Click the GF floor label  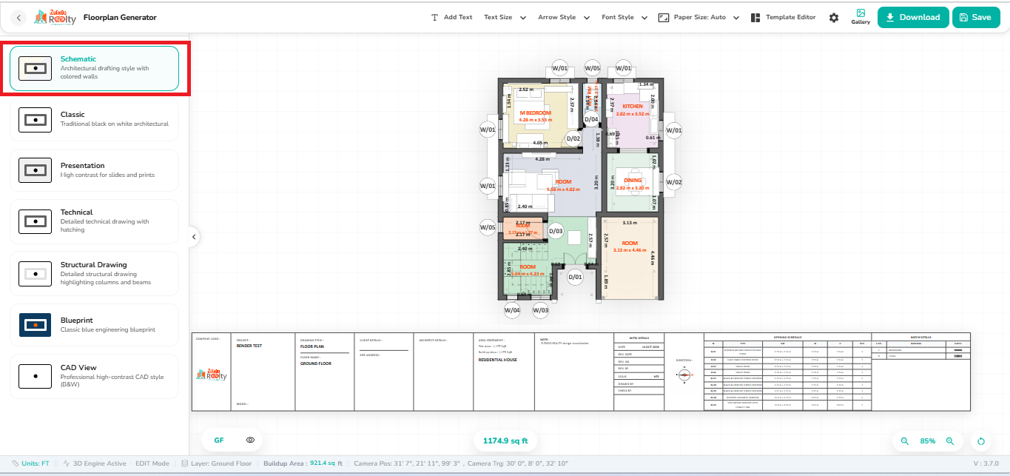(219, 440)
